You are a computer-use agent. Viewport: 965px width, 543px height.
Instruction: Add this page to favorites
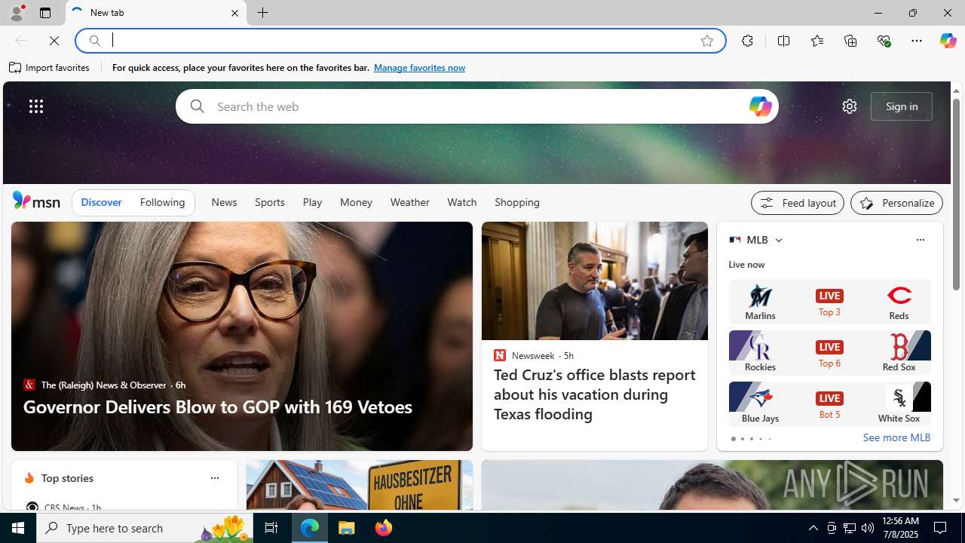[707, 41]
